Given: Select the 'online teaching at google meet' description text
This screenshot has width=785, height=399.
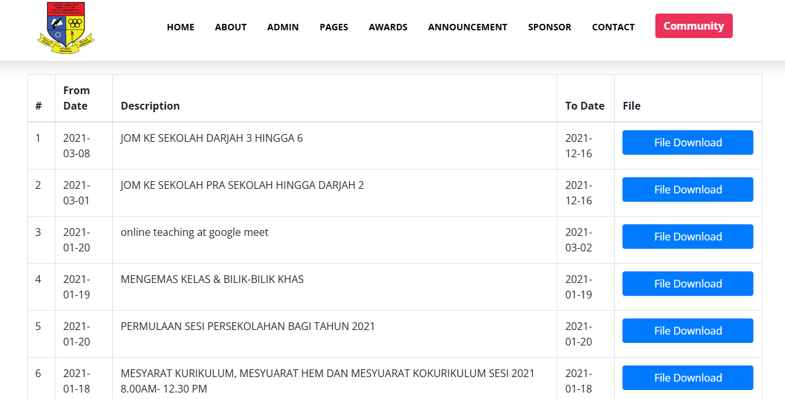Looking at the screenshot, I should tap(194, 232).
